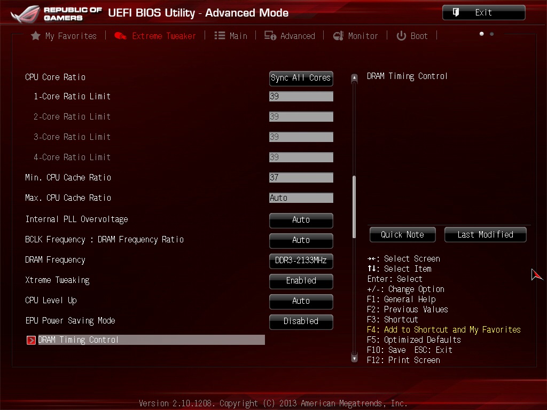
Task: Click the F3: Shortcut hint
Action: coord(393,320)
